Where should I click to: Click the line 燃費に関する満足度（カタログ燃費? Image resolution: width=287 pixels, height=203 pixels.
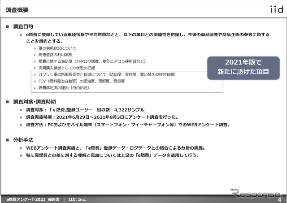click(92, 61)
